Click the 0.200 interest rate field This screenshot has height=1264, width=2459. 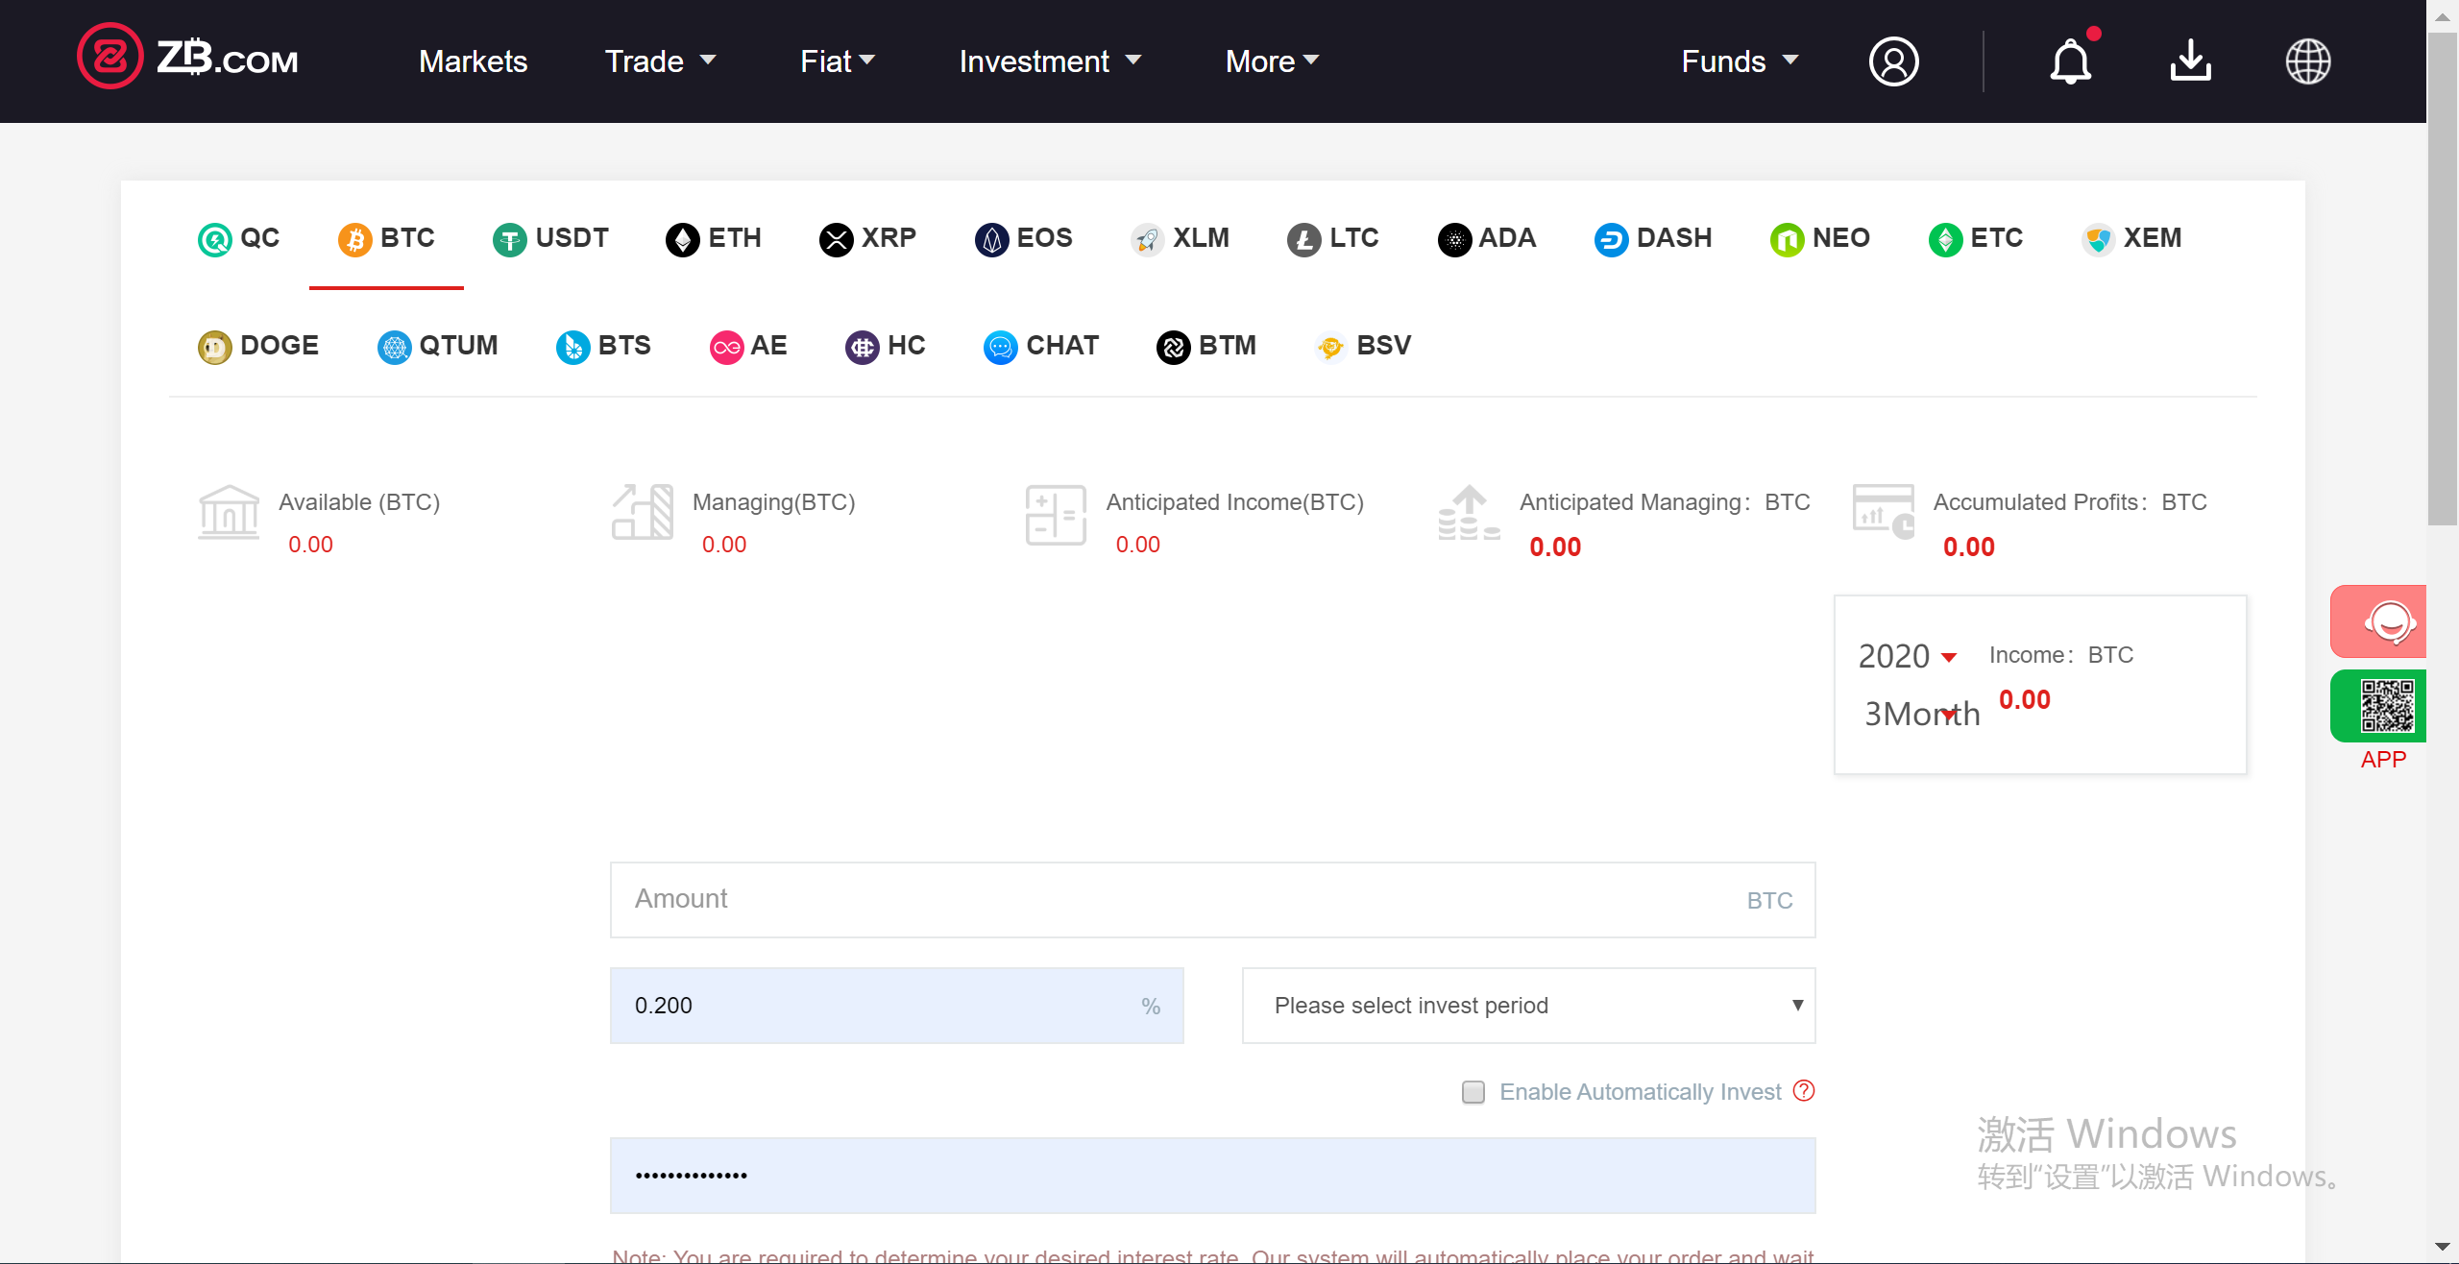tap(896, 1006)
